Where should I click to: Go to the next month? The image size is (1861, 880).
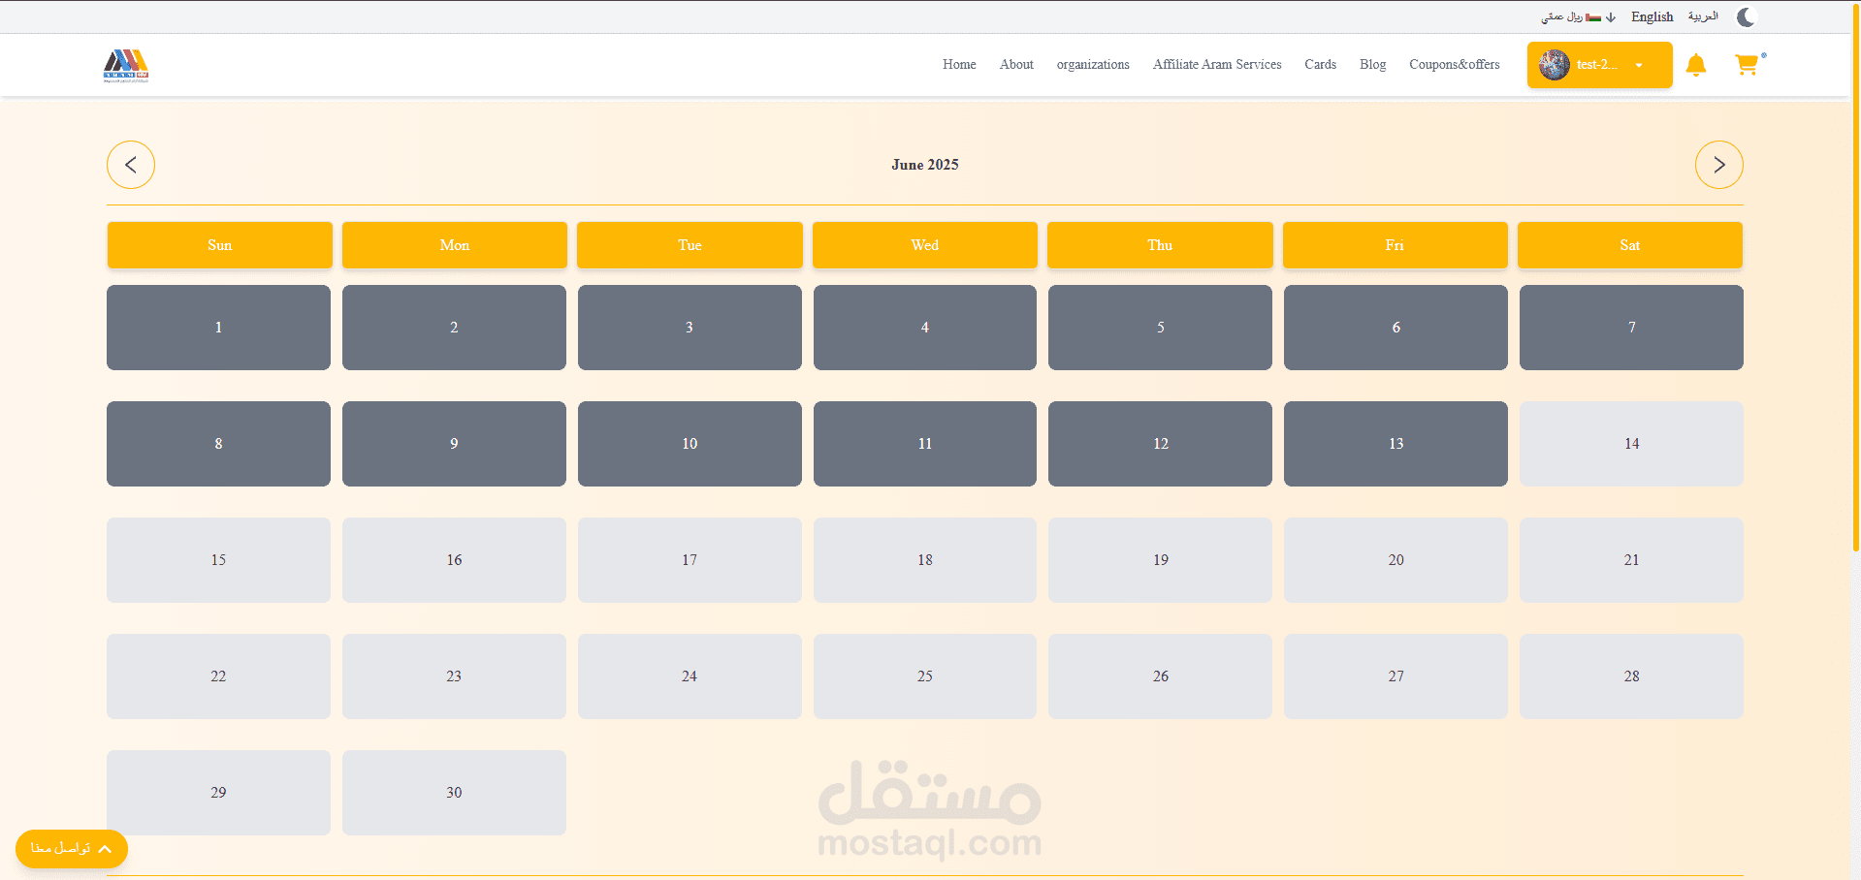point(1719,165)
